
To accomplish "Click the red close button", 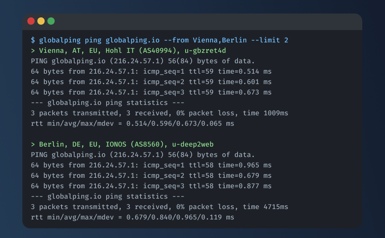I will pos(31,21).
